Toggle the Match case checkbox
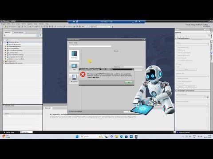The height and width of the screenshot is (159, 213). pos(177,50)
